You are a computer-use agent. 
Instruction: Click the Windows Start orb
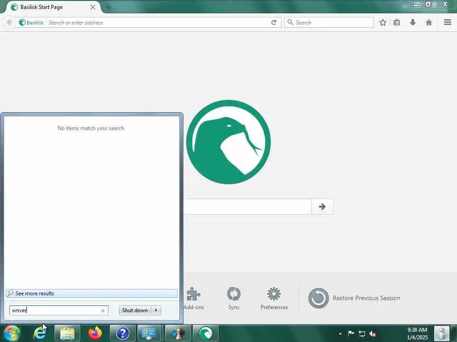point(12,333)
